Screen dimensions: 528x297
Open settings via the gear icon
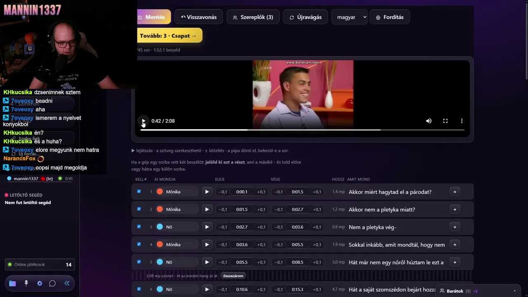(40, 283)
